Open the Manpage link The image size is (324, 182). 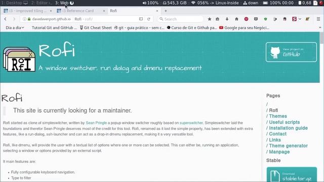(279, 152)
